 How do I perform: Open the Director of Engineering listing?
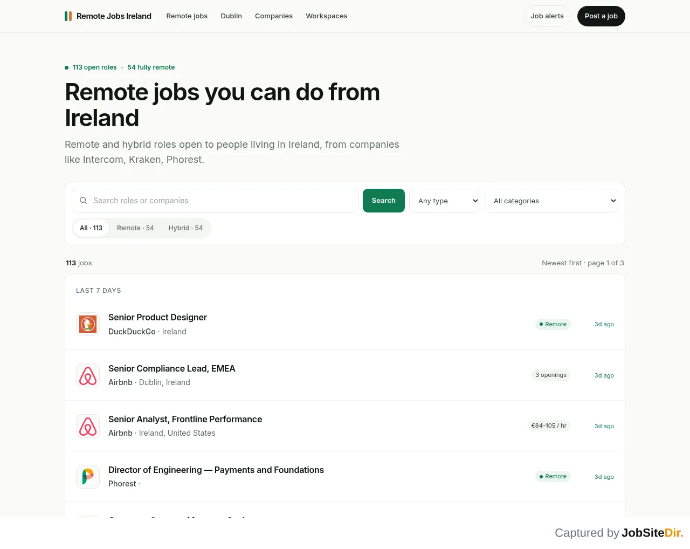pyautogui.click(x=216, y=470)
